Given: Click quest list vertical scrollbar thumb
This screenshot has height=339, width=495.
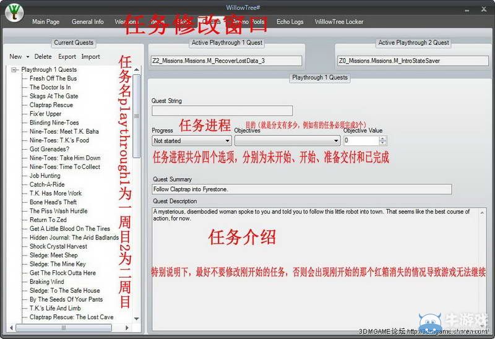Looking at the screenshot, I should [x=136, y=116].
